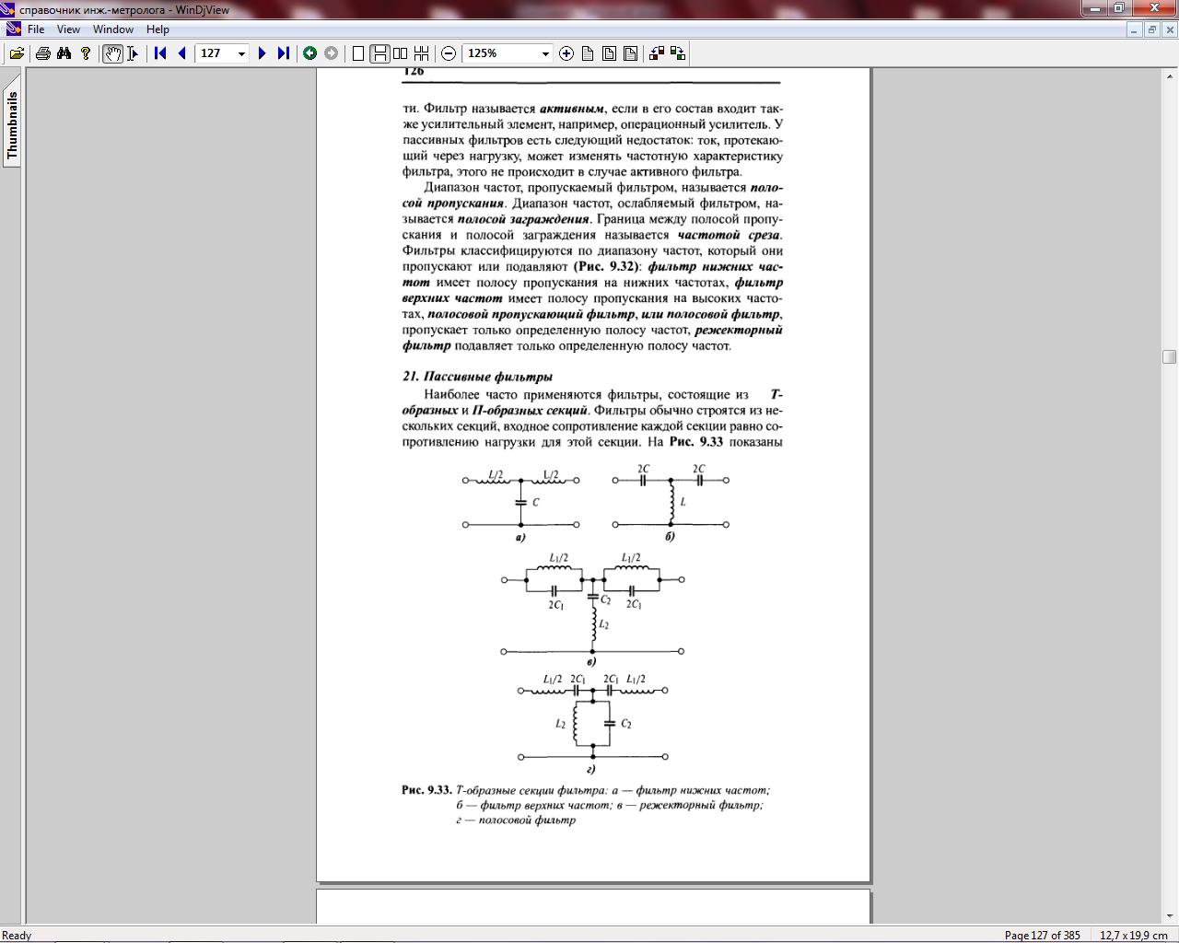Viewport: 1179px width, 943px height.
Task: Go to the previous page
Action: tap(181, 53)
